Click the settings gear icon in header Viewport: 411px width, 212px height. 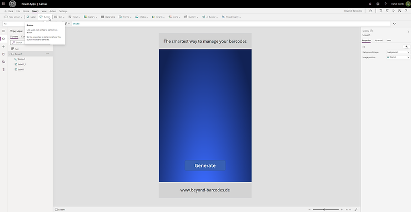point(378,4)
